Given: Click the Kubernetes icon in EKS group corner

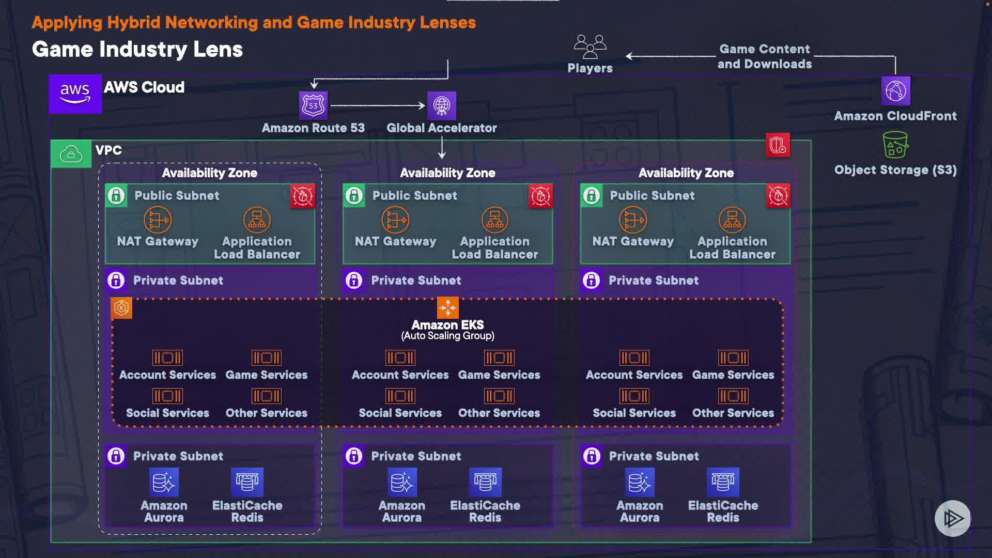Looking at the screenshot, I should coord(121,308).
